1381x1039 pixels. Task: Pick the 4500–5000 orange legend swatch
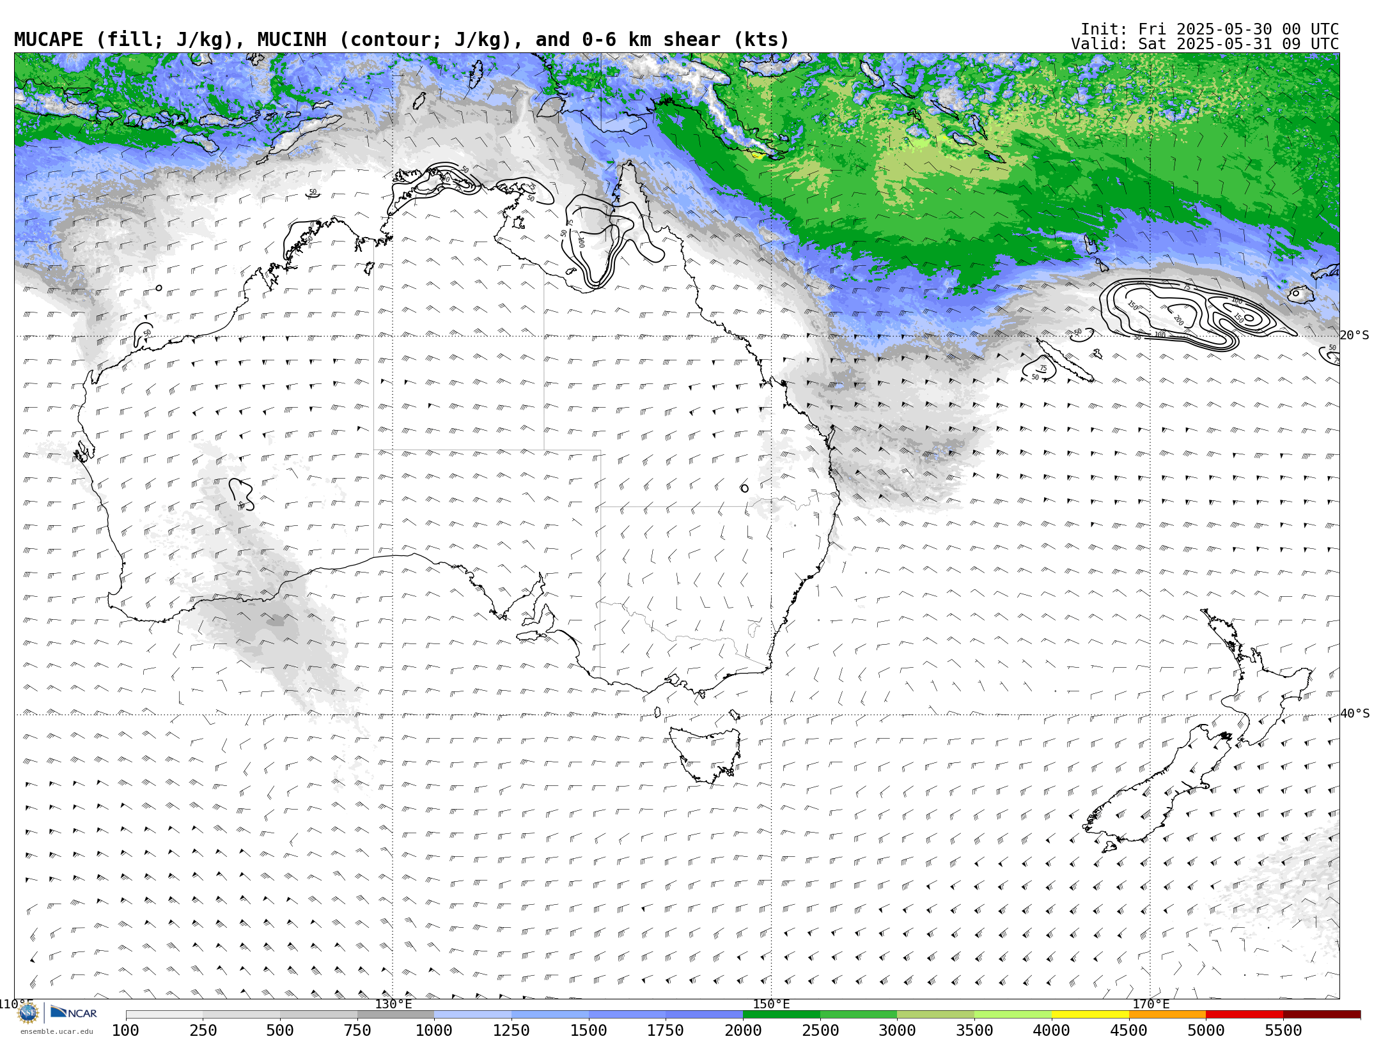[1167, 1015]
